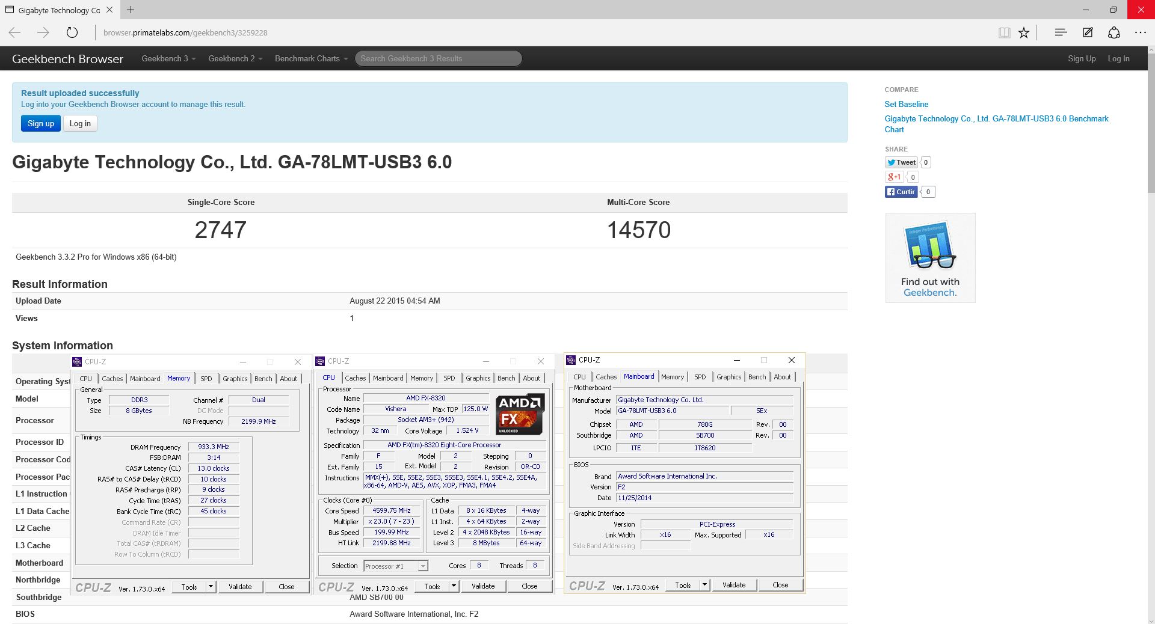The image size is (1155, 624).
Task: Open the browser More actions menu
Action: tap(1141, 32)
